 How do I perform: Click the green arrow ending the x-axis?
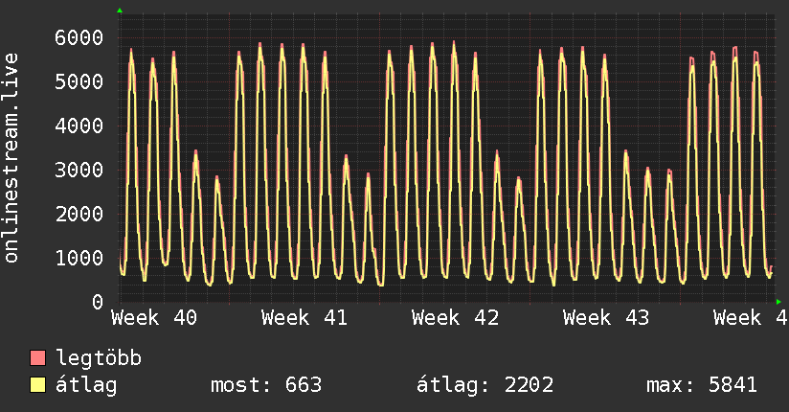778,302
